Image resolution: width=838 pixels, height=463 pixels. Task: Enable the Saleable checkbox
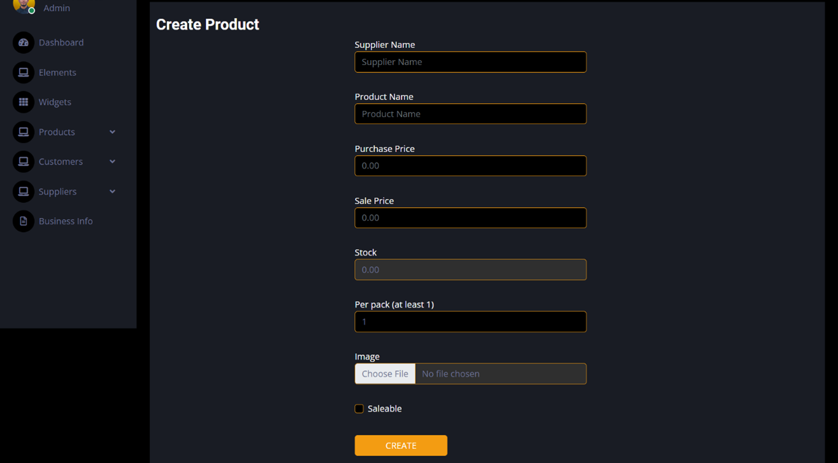click(359, 409)
